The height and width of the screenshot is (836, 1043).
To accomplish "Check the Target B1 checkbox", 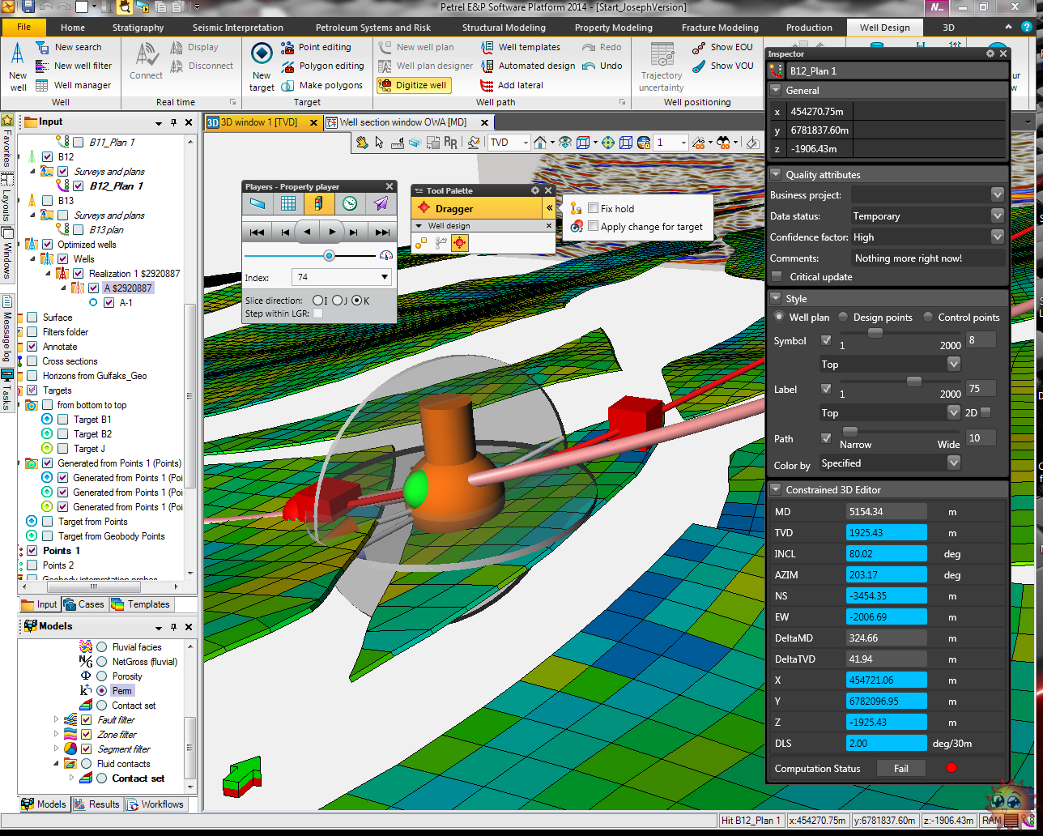I will point(63,420).
